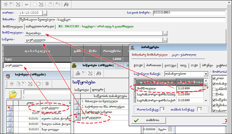Click the puzzle-shaped icon in საქონელი toolbar
Screen dimensions: 232x134
(39, 84)
